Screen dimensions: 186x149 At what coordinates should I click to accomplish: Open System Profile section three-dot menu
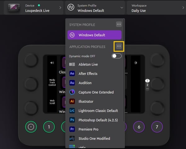(x=119, y=24)
